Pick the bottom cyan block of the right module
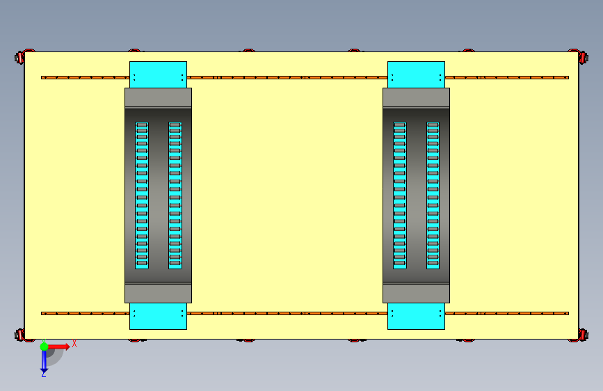This screenshot has height=391, width=603. [416, 316]
